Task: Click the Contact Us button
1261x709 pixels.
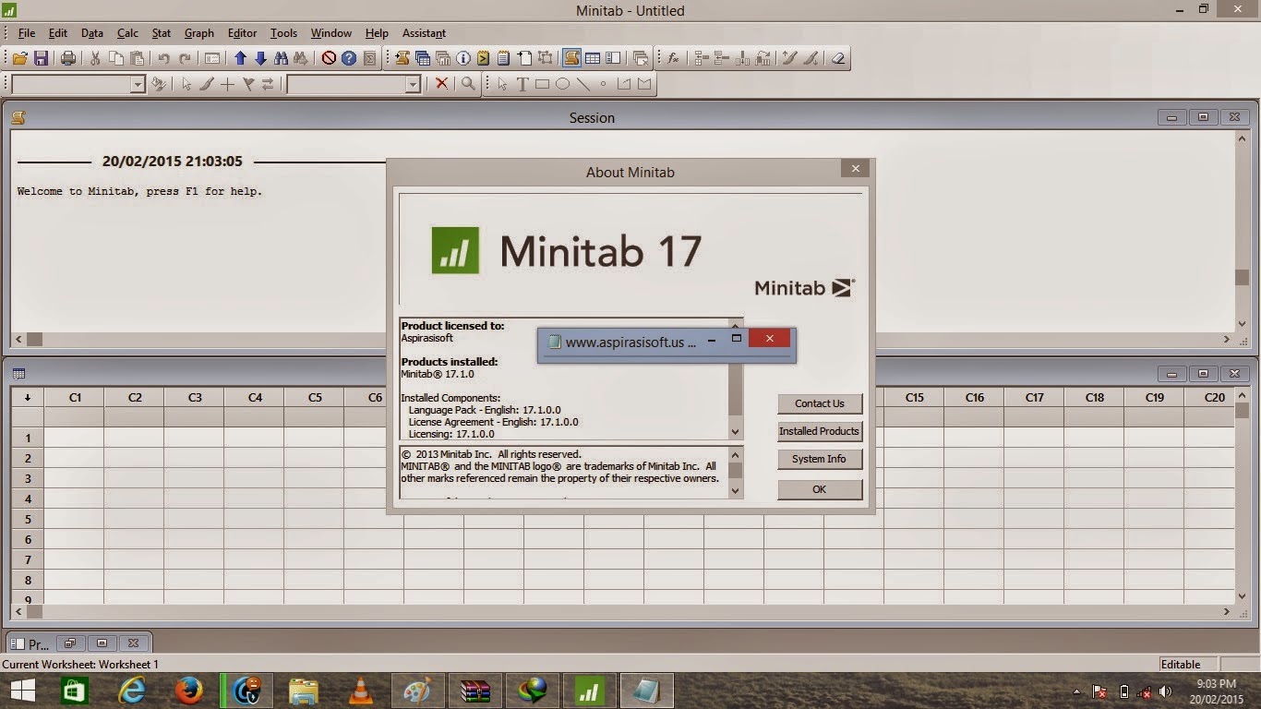Action: click(820, 403)
